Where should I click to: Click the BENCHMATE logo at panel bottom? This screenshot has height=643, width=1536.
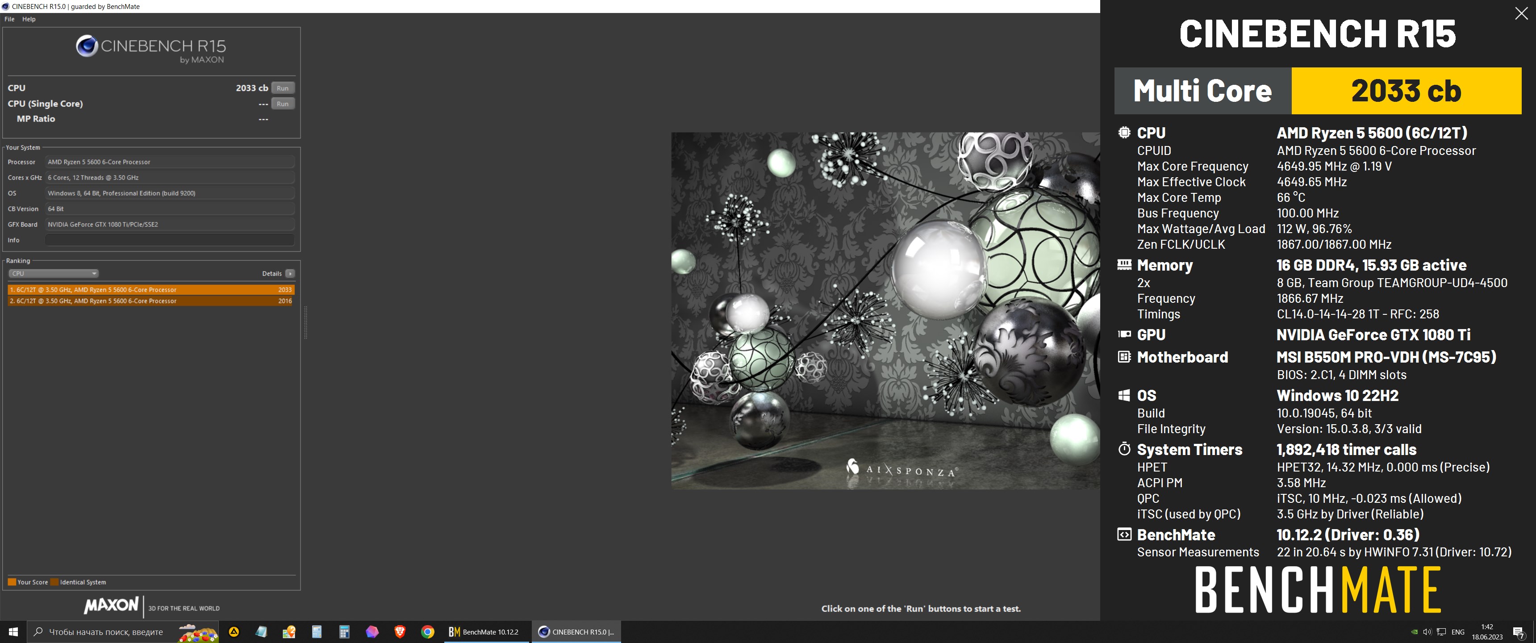pos(1318,589)
